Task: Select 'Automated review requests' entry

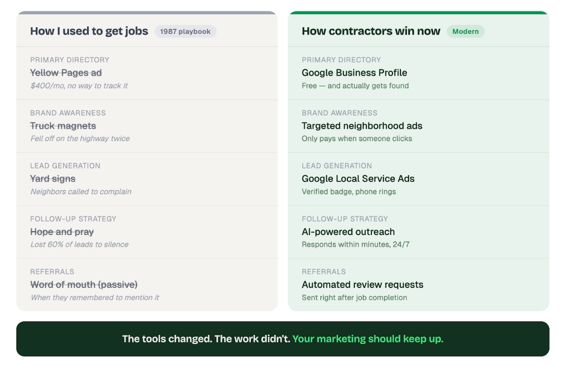Action: (362, 285)
